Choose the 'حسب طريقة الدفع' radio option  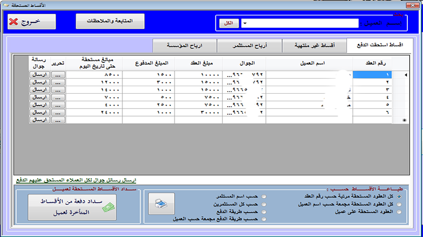[x=264, y=212]
